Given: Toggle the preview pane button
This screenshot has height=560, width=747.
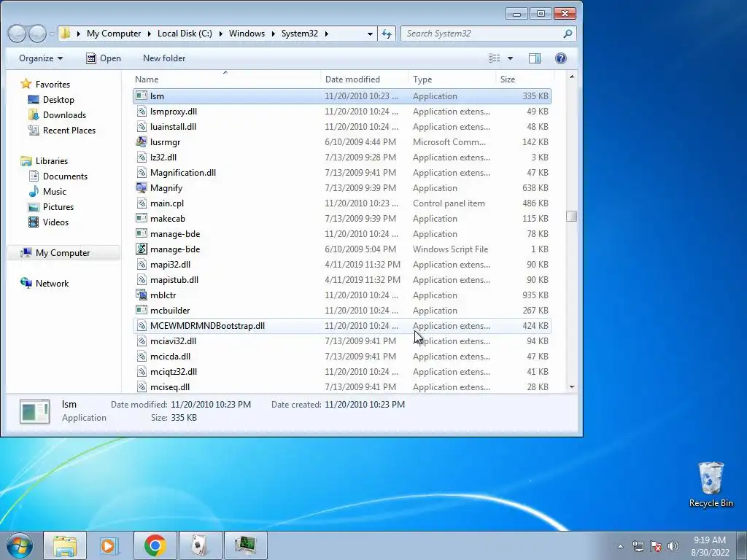Looking at the screenshot, I should [x=535, y=58].
